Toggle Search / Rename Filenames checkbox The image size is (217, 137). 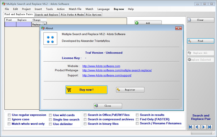coord(137,123)
